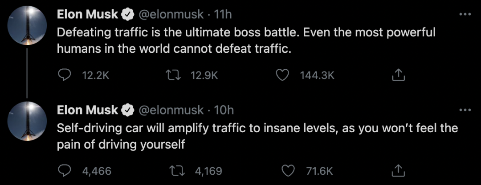Screen dimensions: 481x185
Task: Open the 11h timestamp link
Action: [223, 15]
